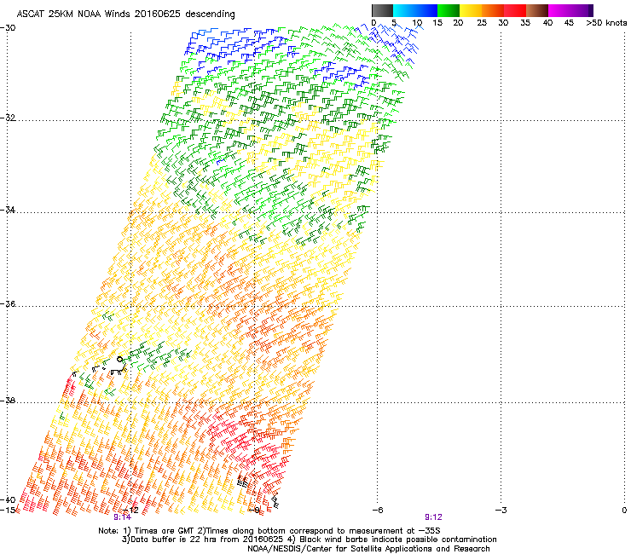The height and width of the screenshot is (554, 631).
Task: Click the black contaminated barbs near -9 longitude
Action: coord(243,481)
